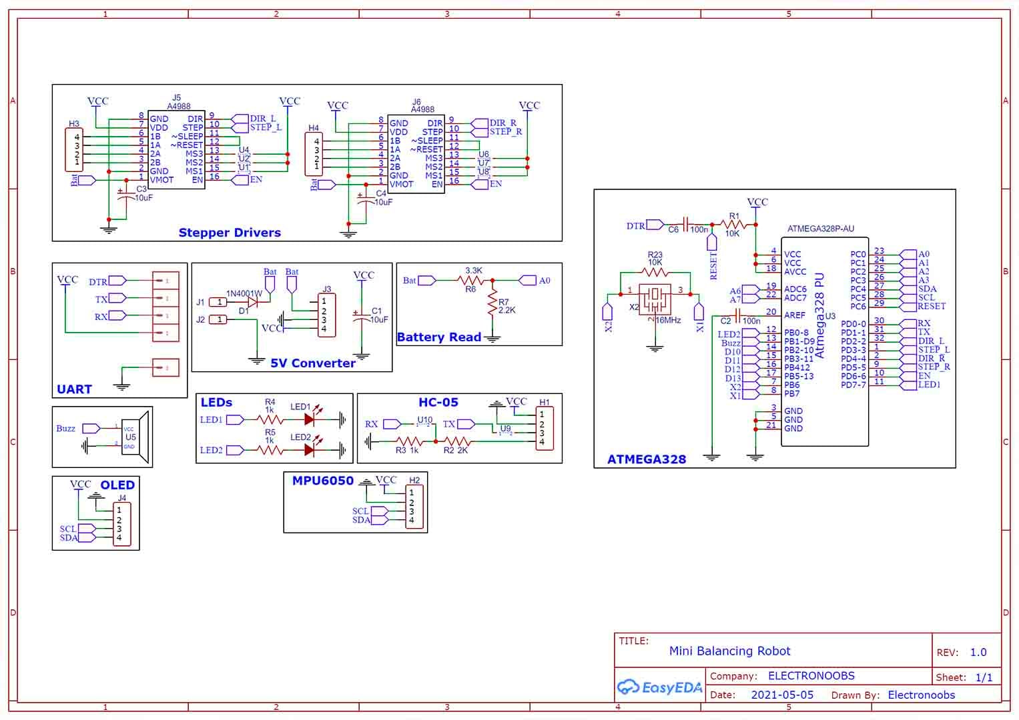Select the D1 1N4001W diode symbol
This screenshot has width=1019, height=720.
pyautogui.click(x=252, y=302)
